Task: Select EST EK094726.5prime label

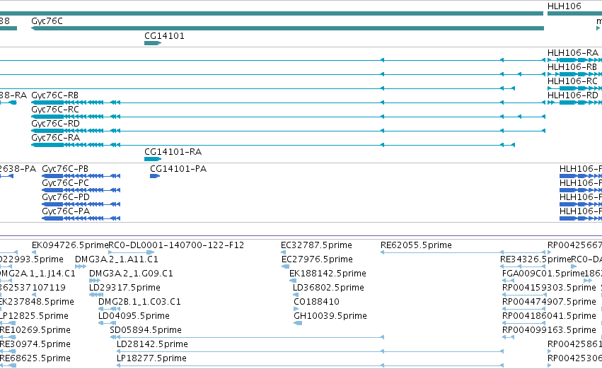Action: (70, 245)
